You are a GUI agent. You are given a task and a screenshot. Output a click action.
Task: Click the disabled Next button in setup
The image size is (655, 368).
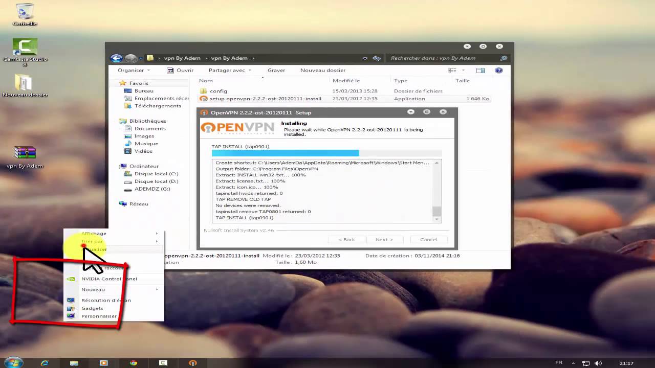click(384, 239)
